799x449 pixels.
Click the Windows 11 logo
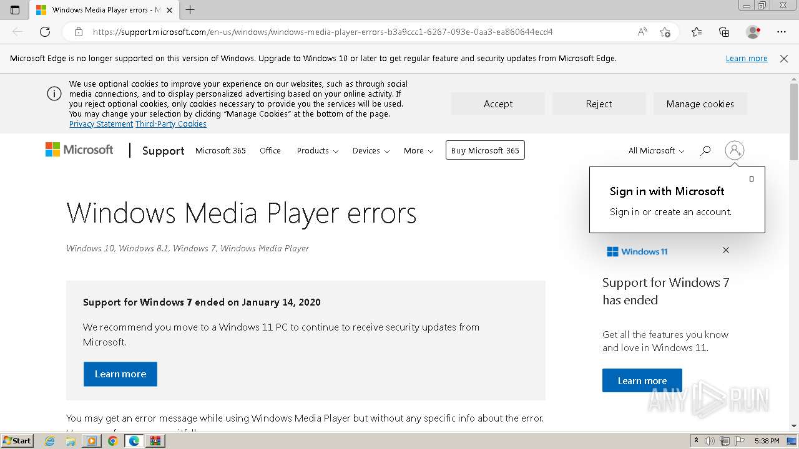click(x=637, y=251)
